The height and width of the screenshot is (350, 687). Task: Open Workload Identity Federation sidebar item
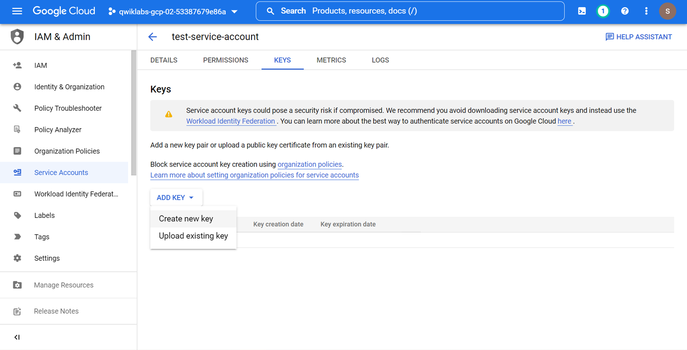pyautogui.click(x=64, y=194)
